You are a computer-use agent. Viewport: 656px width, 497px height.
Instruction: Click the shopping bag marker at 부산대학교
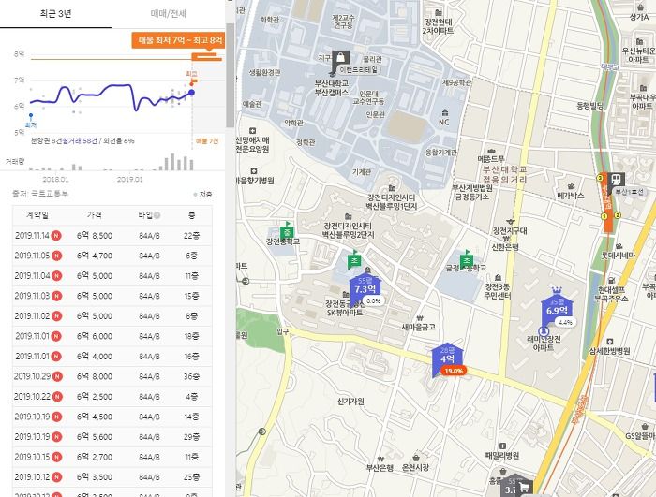tap(340, 59)
